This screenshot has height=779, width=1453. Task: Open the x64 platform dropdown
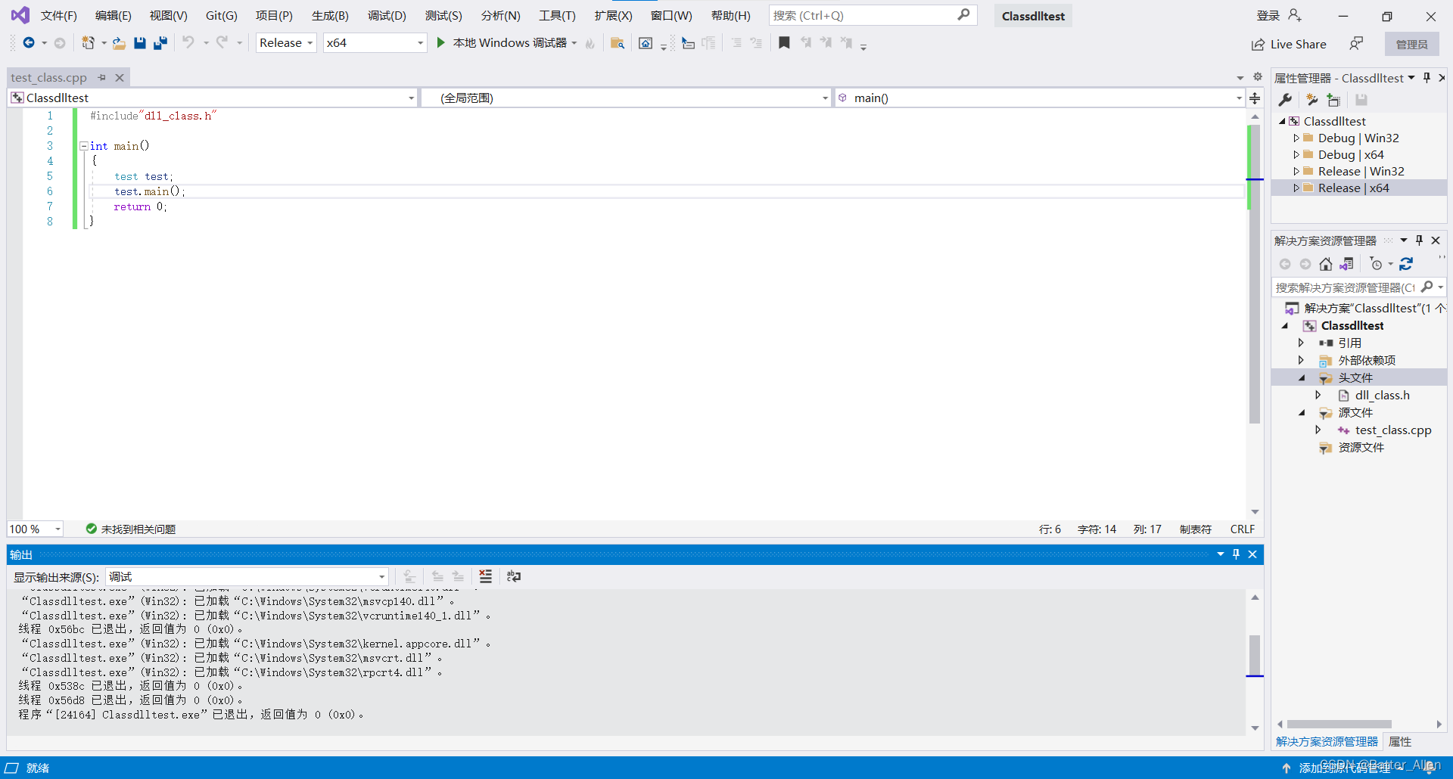[419, 42]
